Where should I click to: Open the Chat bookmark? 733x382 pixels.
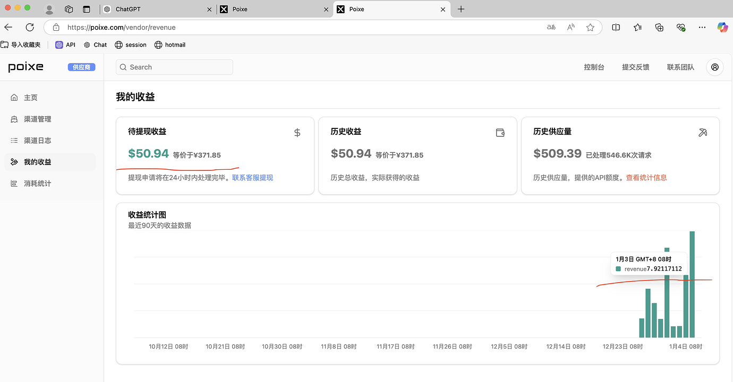click(x=95, y=45)
